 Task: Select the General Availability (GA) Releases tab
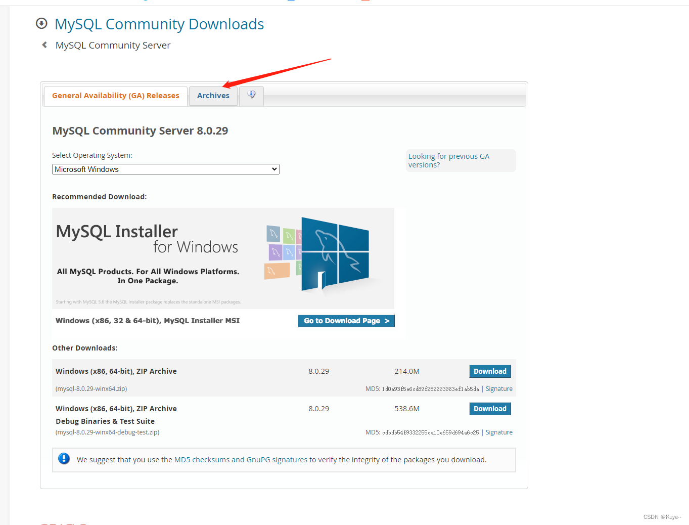[x=116, y=96]
